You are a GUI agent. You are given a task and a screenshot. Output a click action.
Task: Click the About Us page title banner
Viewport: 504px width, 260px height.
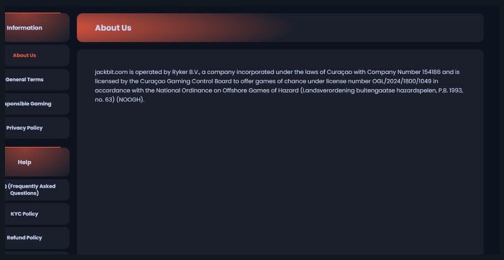(x=113, y=28)
